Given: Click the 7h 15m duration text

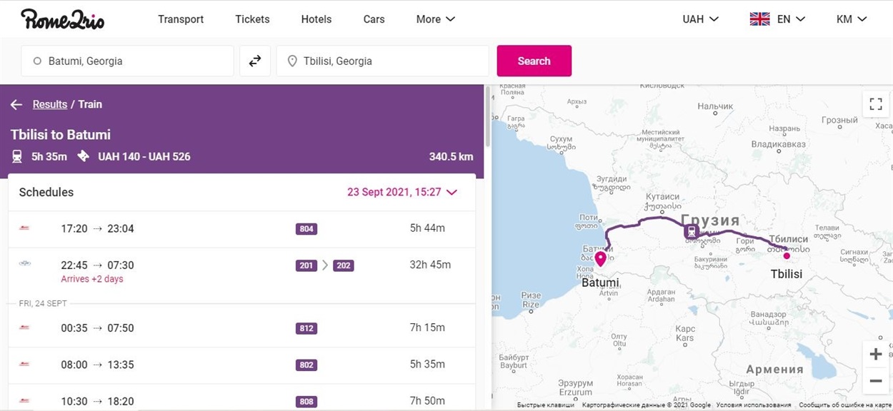Looking at the screenshot, I should (427, 328).
